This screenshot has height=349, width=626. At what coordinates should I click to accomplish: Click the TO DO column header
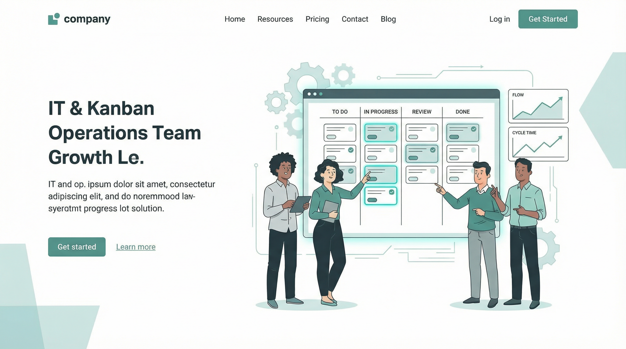coord(340,112)
